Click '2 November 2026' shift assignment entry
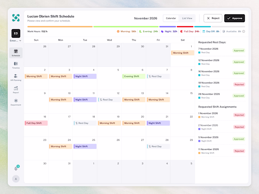This screenshot has width=259, height=194. click(222, 127)
